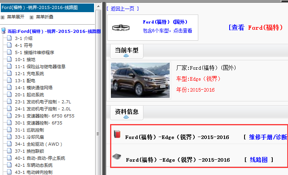Click the page icon beside 14-1 模块通信网络
Viewport: 288px width, 175px height.
[x=9, y=88]
